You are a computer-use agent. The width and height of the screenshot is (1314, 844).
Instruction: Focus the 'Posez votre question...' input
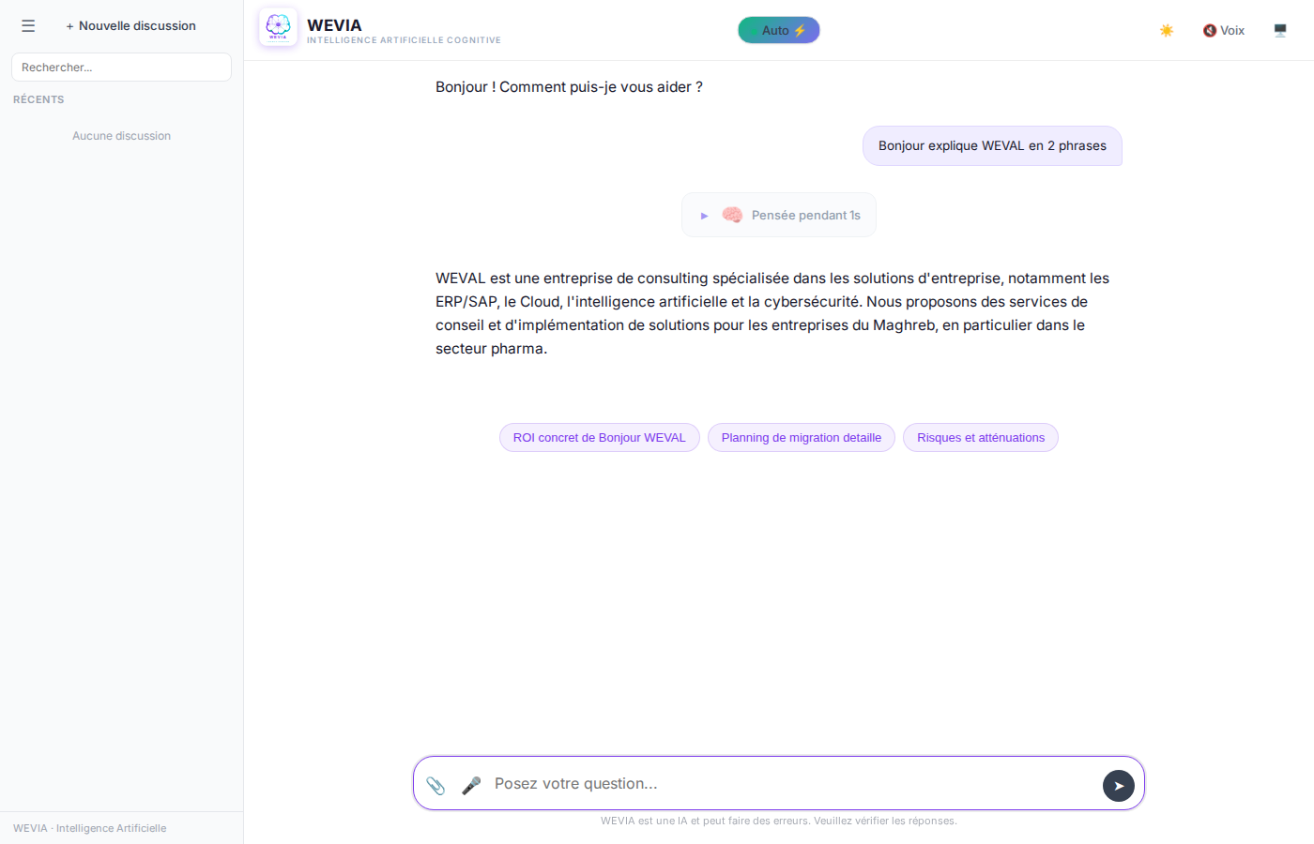[788, 784]
